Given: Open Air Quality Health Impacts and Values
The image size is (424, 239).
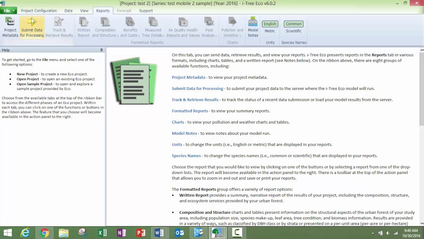Looking at the screenshot, I should [x=183, y=27].
